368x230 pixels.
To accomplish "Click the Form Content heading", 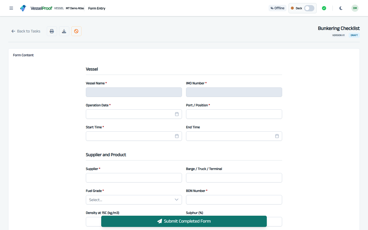I will pyautogui.click(x=23, y=55).
